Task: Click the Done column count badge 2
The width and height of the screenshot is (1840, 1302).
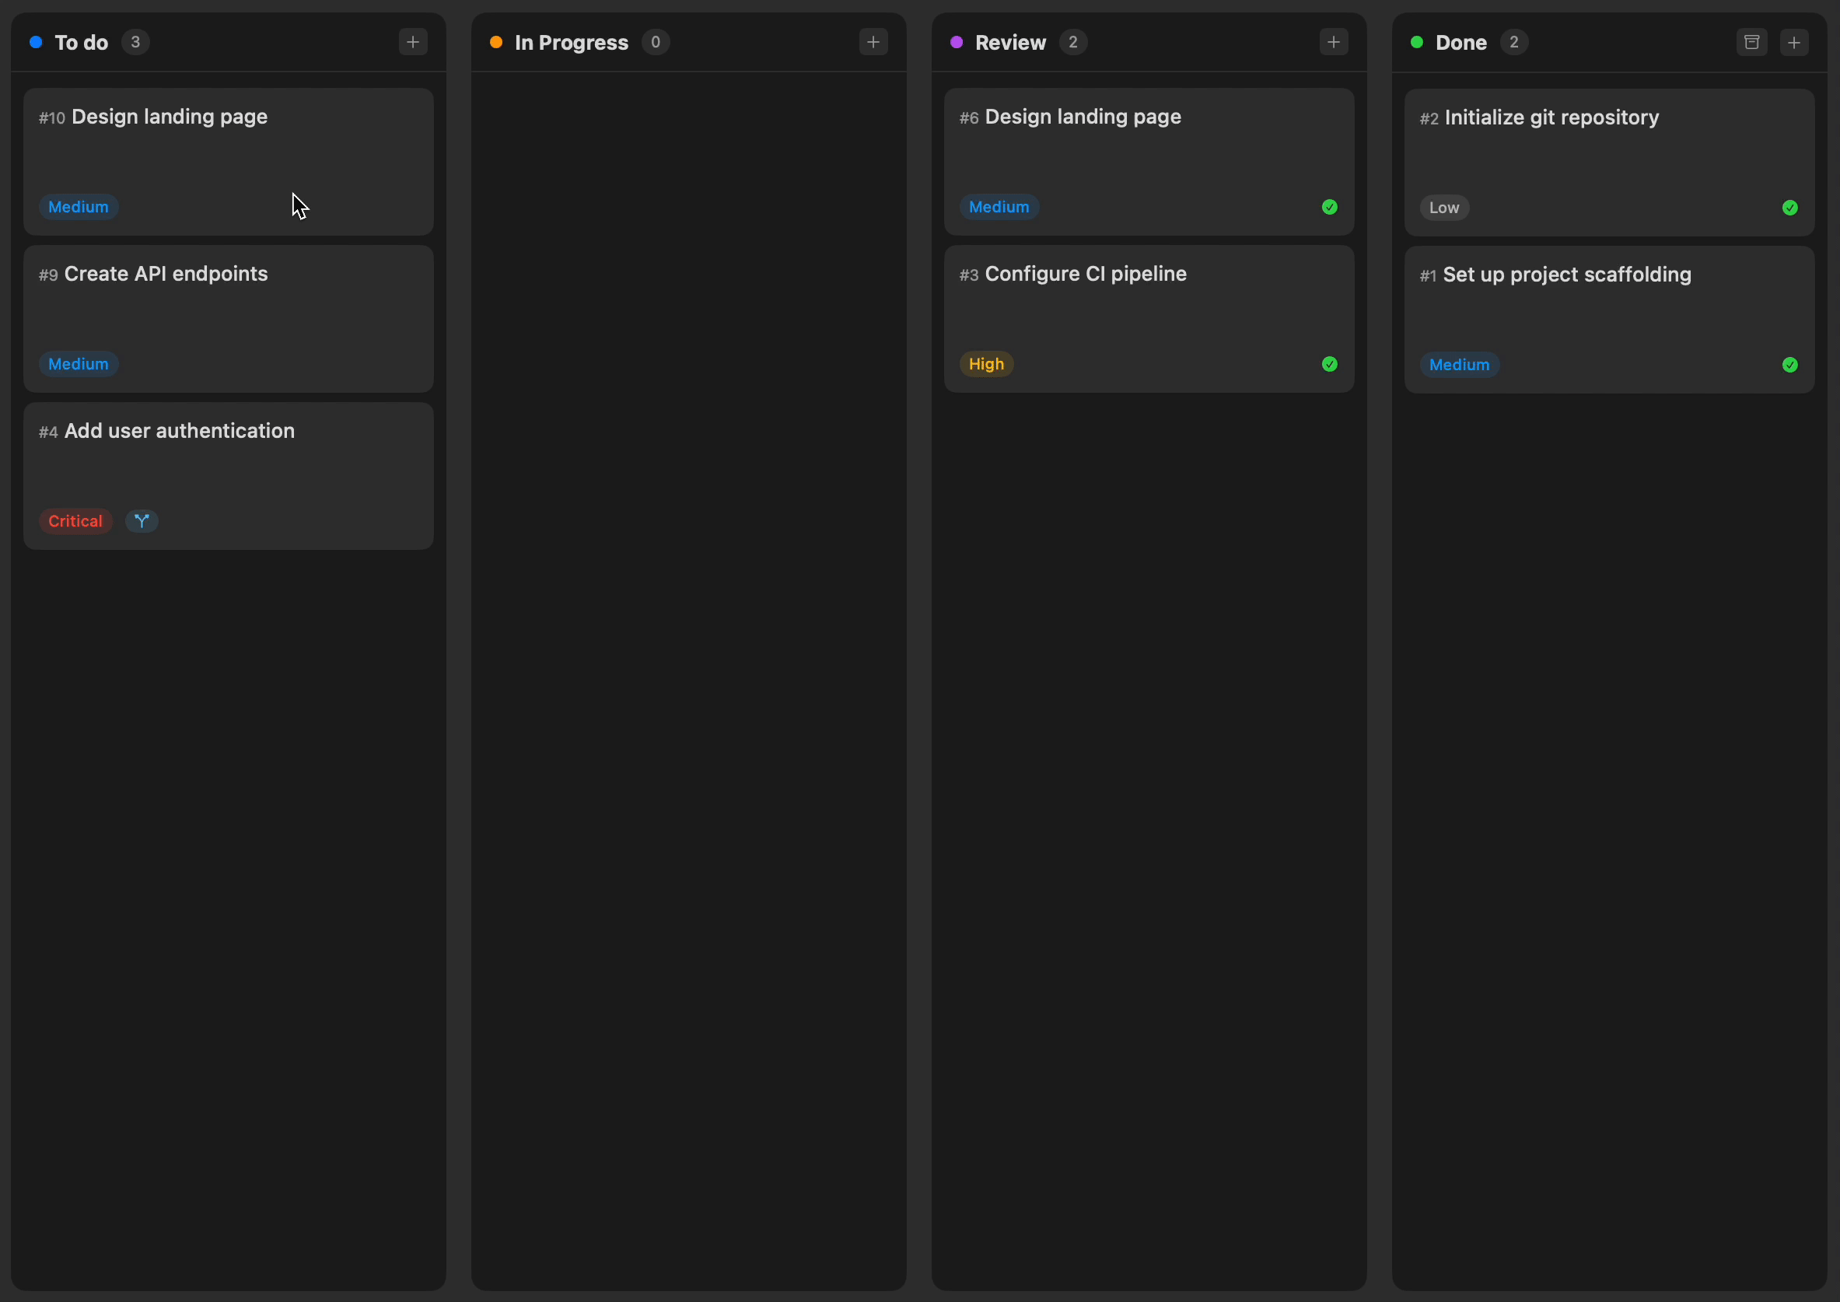Action: click(x=1514, y=42)
